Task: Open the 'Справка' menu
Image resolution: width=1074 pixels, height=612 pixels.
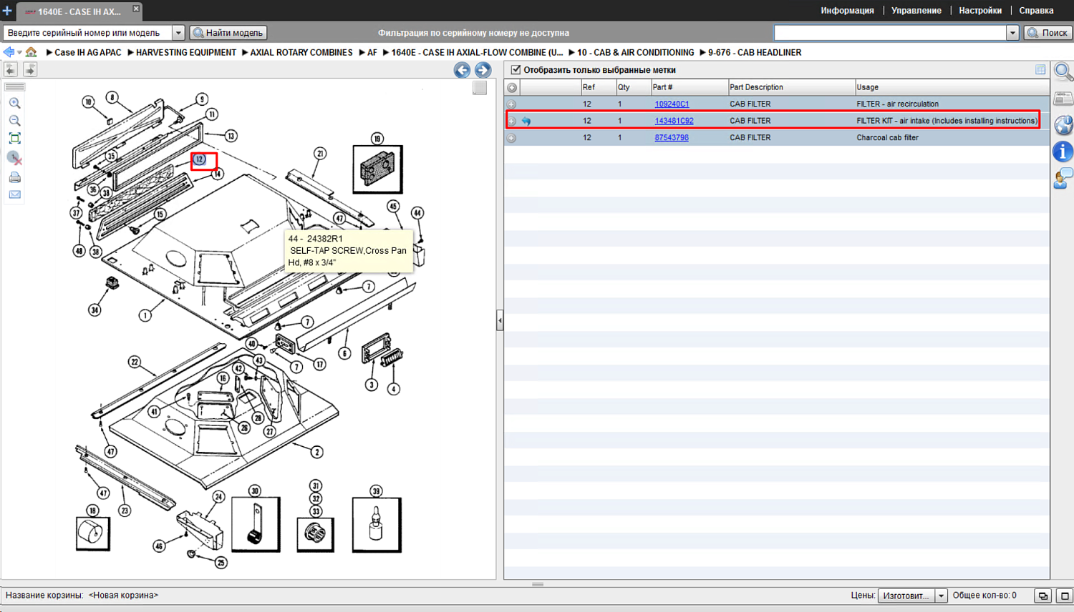Action: coord(1036,11)
